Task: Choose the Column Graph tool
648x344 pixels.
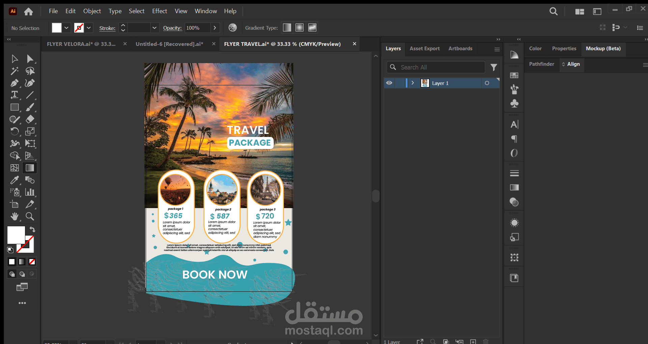Action: (x=30, y=192)
